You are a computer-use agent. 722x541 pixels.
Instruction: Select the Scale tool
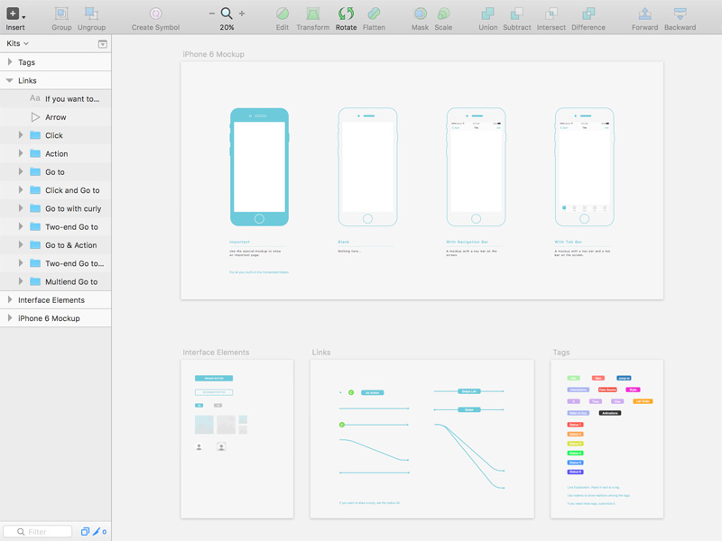(443, 14)
